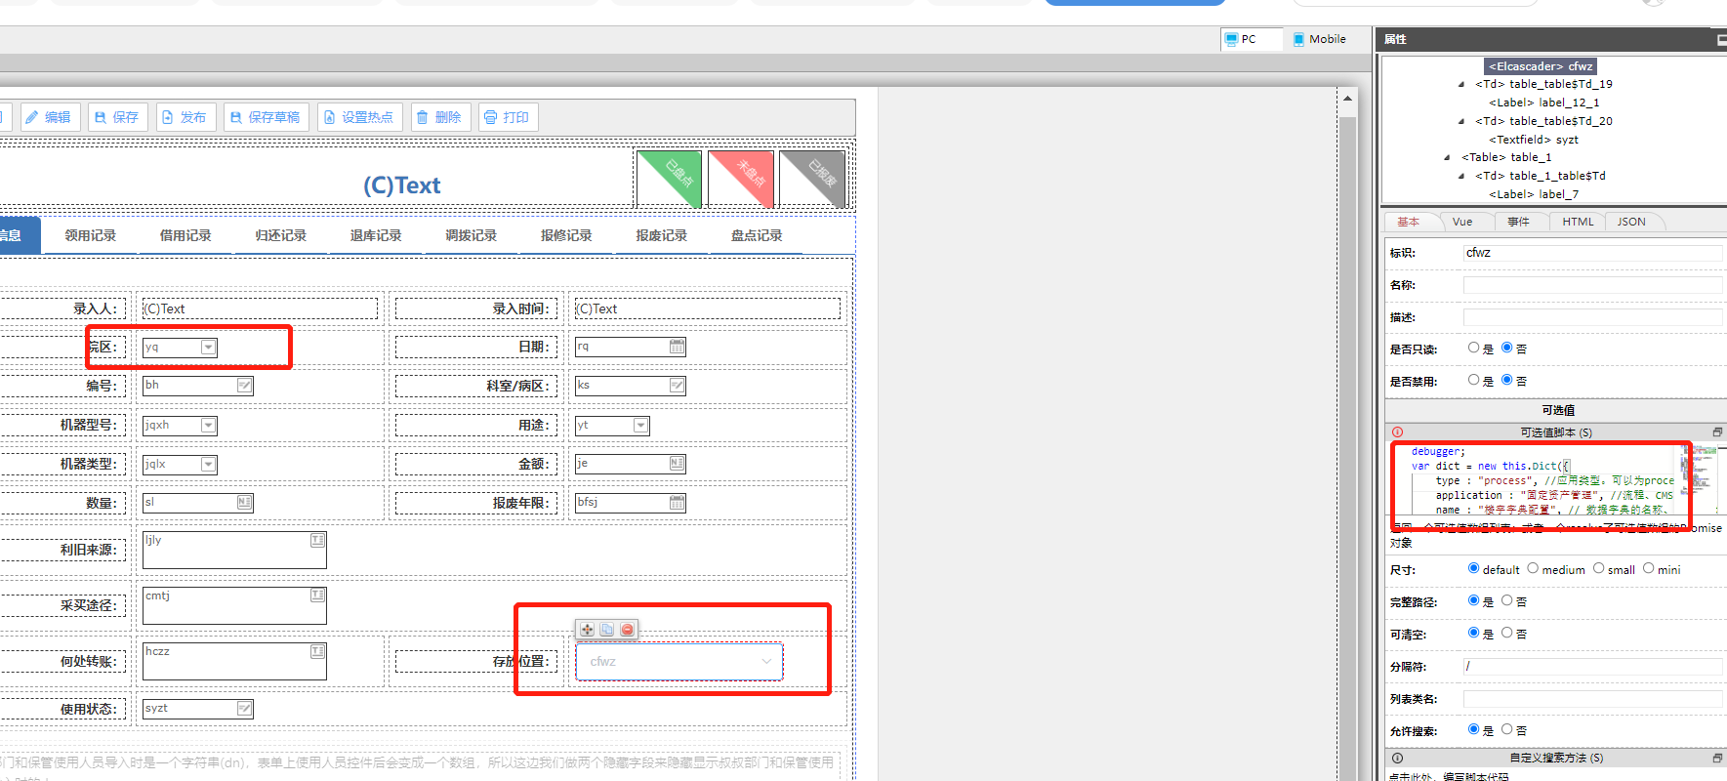Click the edit icon in bh field
Screen dimensions: 1727x781
245,386
